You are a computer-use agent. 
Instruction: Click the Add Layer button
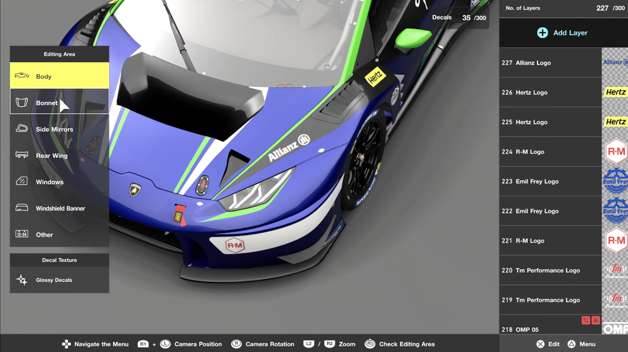(x=563, y=33)
